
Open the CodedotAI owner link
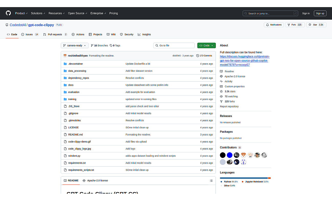click(x=18, y=25)
